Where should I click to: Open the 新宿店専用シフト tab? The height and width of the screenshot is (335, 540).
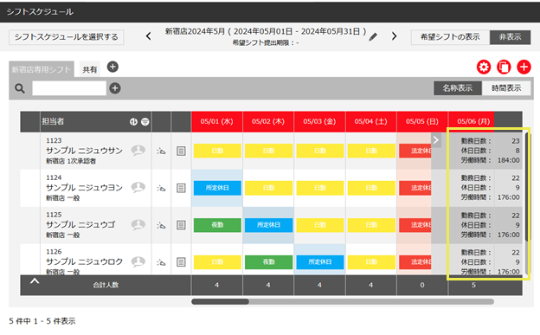tap(42, 69)
